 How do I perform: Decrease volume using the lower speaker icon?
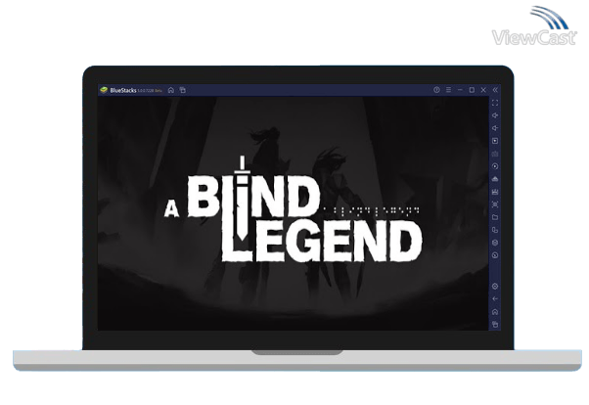pos(495,128)
